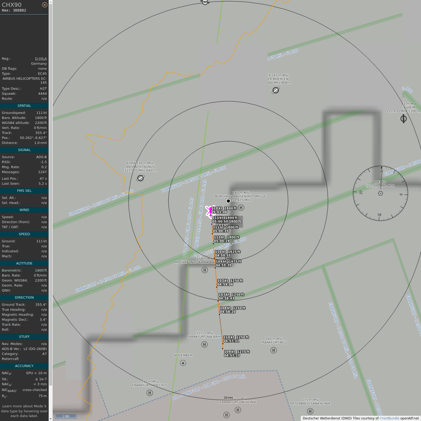The image size is (421, 421).
Task: Click the NOVEMBER reporting point triangle
Action: 183,363
